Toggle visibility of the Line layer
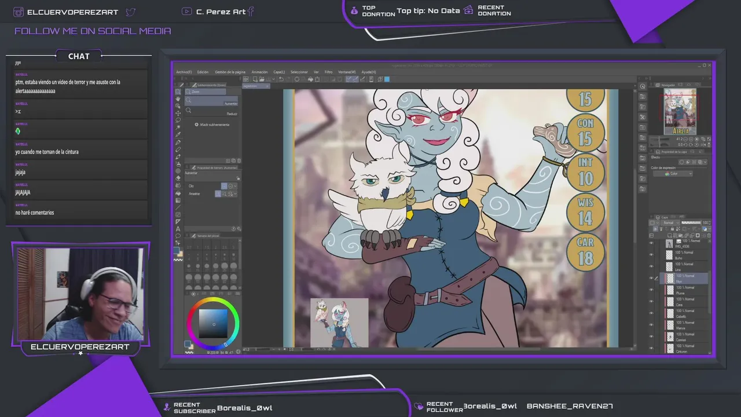The height and width of the screenshot is (417, 741). tap(651, 267)
